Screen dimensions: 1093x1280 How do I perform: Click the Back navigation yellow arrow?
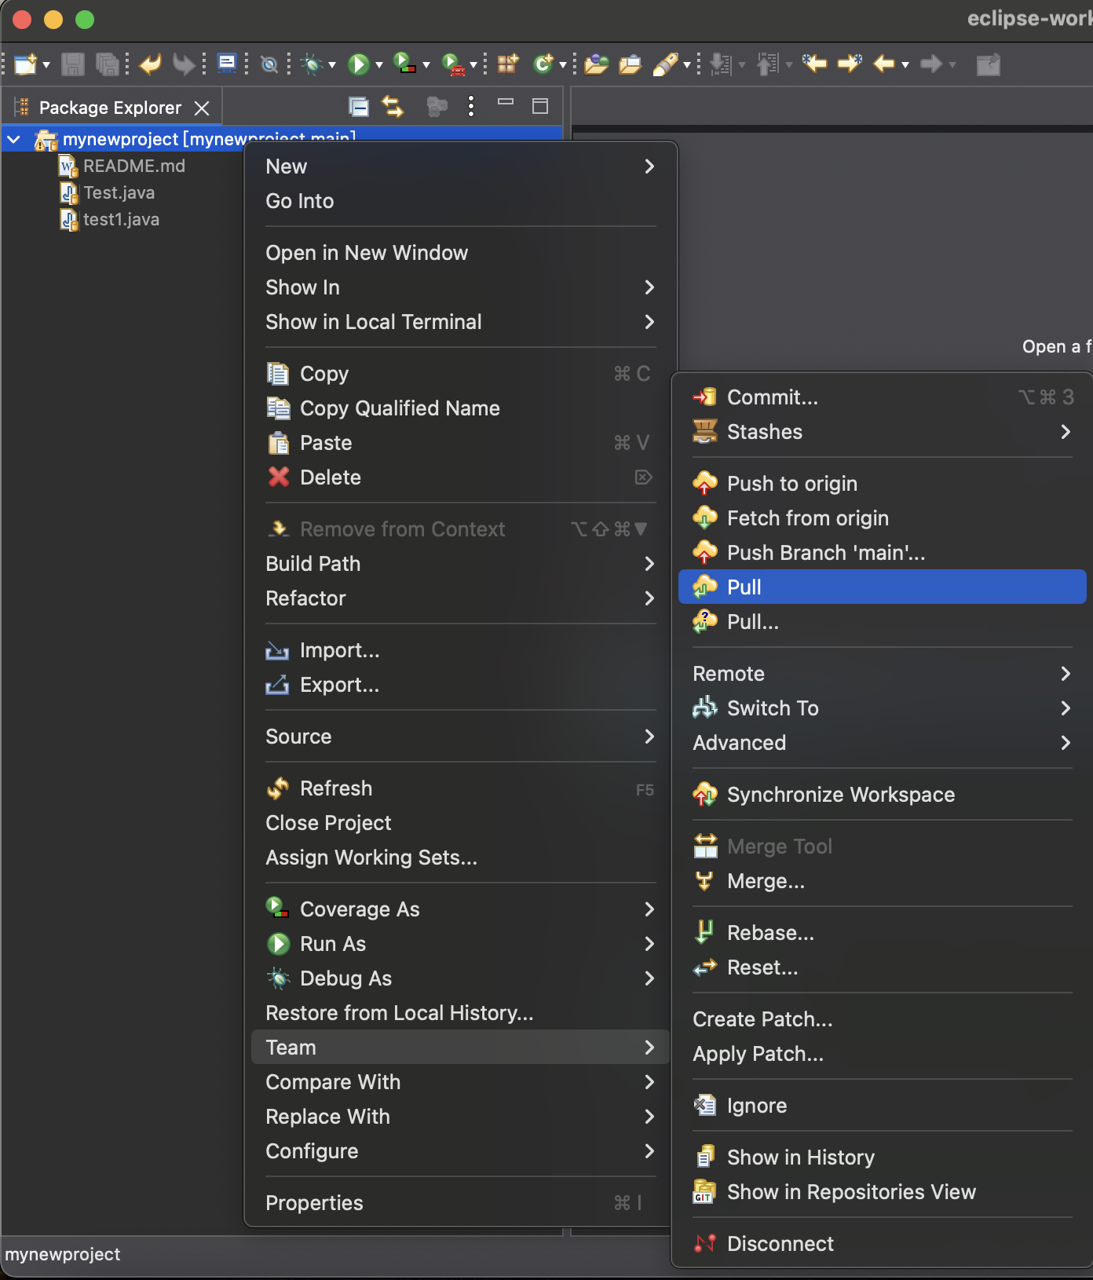[885, 64]
